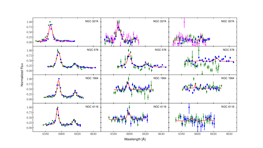Choose "NGC 6118" label in the middle-column panel
This screenshot has width=263, height=148.
pyautogui.click(x=160, y=107)
